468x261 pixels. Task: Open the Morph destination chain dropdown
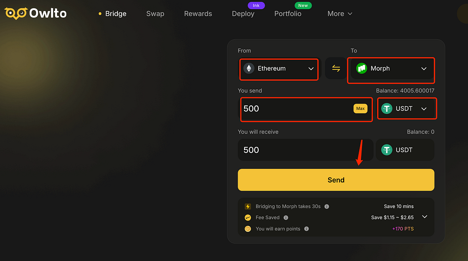coord(391,69)
